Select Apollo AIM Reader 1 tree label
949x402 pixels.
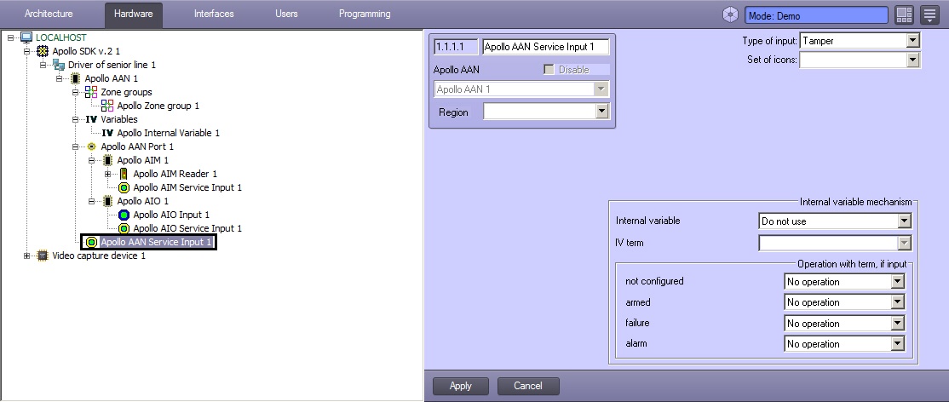(175, 174)
